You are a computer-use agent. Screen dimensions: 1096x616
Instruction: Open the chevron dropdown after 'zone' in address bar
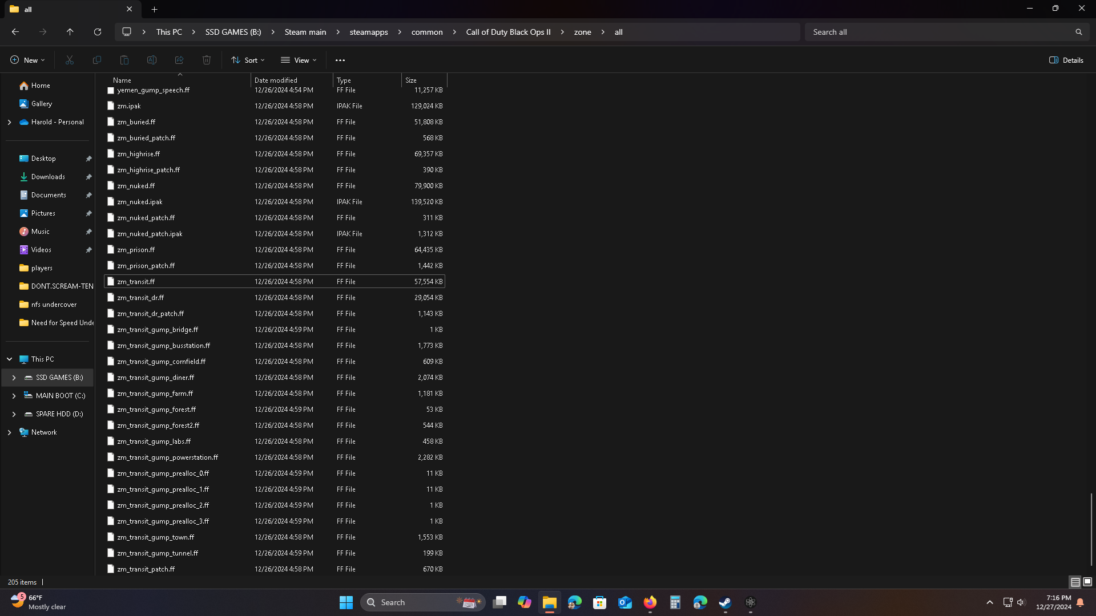(x=603, y=32)
